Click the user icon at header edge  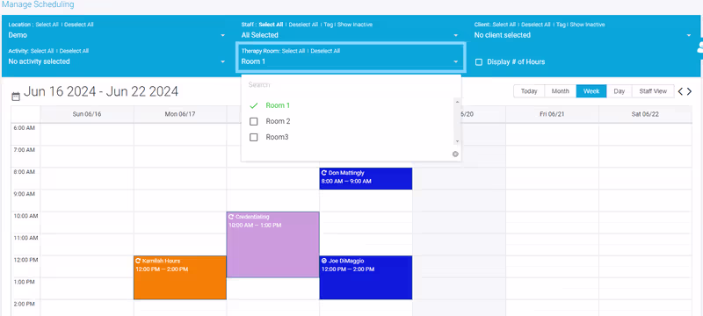[x=699, y=47]
